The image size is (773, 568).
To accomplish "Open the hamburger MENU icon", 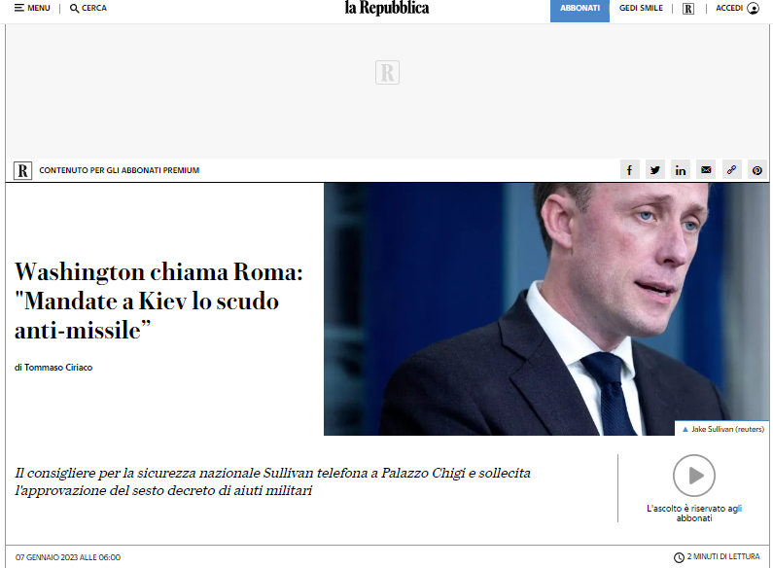I will pos(19,8).
